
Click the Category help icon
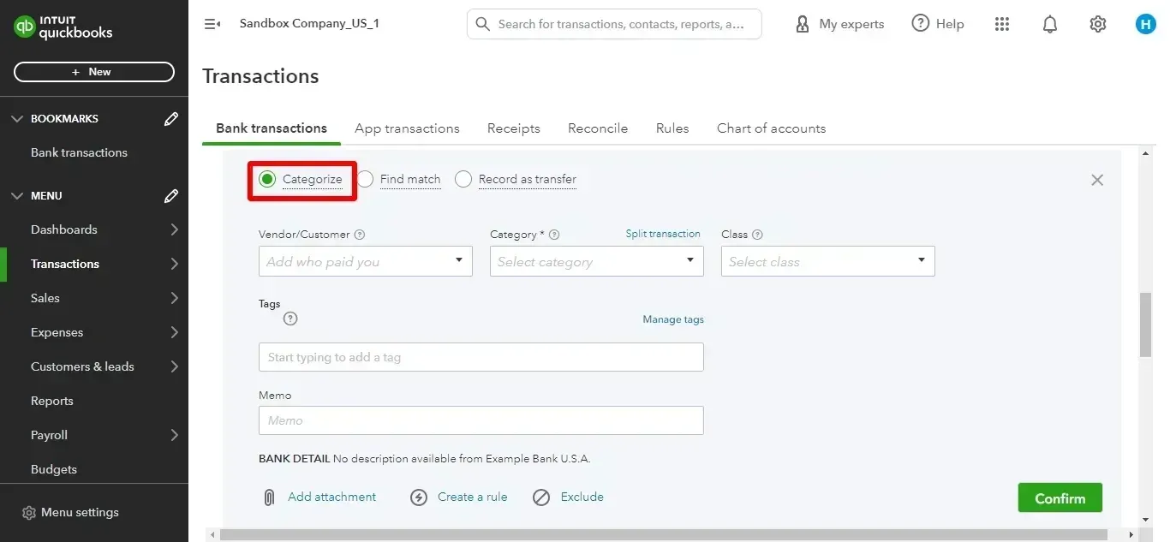[x=554, y=235]
